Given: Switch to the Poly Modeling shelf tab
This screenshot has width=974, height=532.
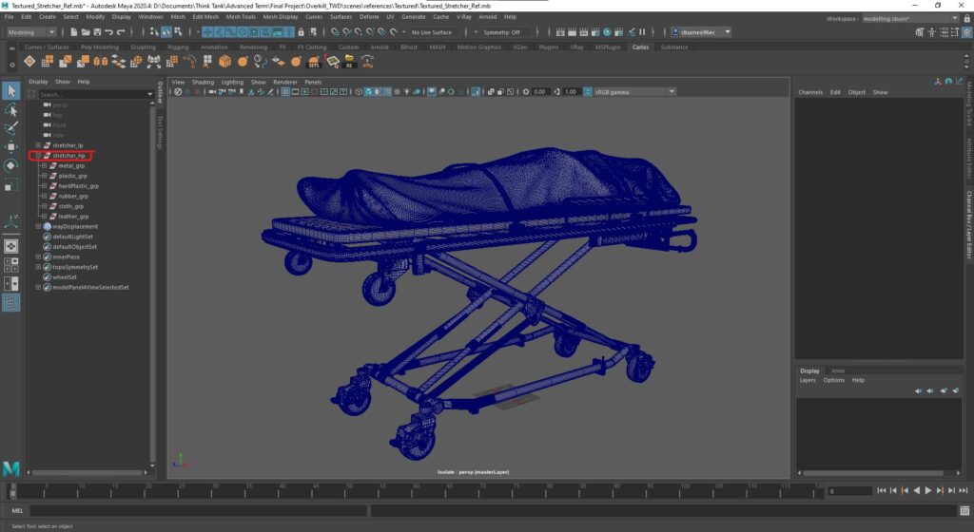Looking at the screenshot, I should (x=99, y=47).
